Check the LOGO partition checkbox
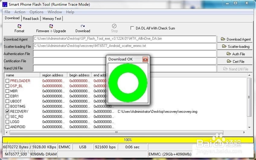The image size is (256, 160). pyautogui.click(x=7, y=122)
